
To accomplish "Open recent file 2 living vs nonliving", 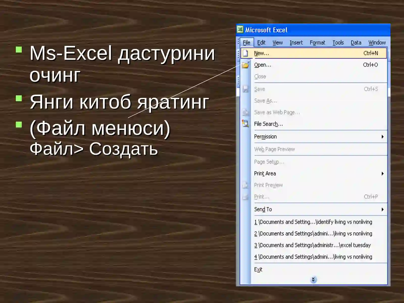I will [x=314, y=234].
